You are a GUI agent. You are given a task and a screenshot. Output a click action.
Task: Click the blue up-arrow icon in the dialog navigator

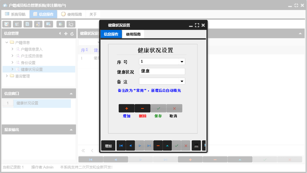click(x=167, y=145)
